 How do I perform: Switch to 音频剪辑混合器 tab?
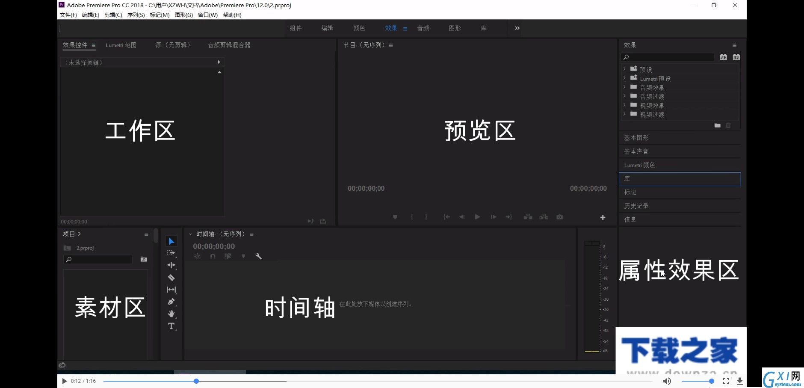coord(229,45)
